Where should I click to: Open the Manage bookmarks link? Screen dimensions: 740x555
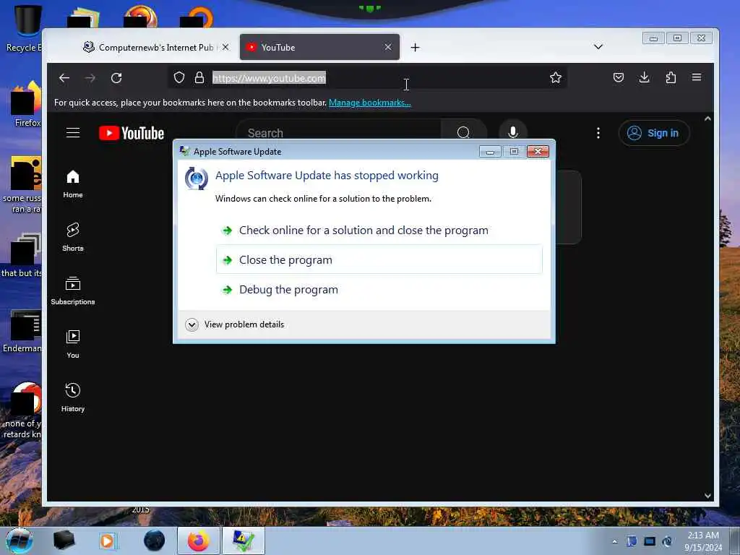(369, 103)
